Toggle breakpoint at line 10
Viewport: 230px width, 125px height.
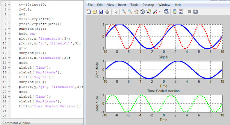(9, 43)
